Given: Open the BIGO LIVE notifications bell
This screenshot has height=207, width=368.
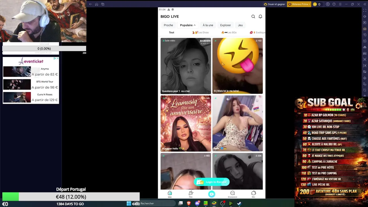Looking at the screenshot, I should 260,16.
